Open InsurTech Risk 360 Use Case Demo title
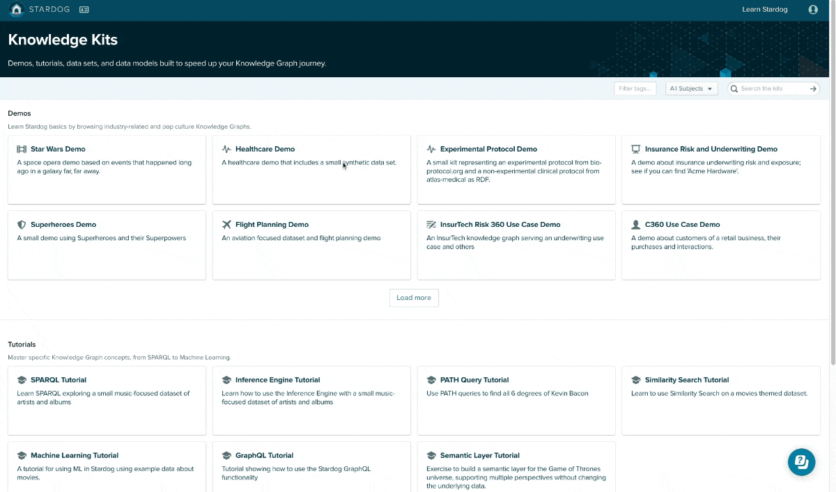 tap(500, 225)
